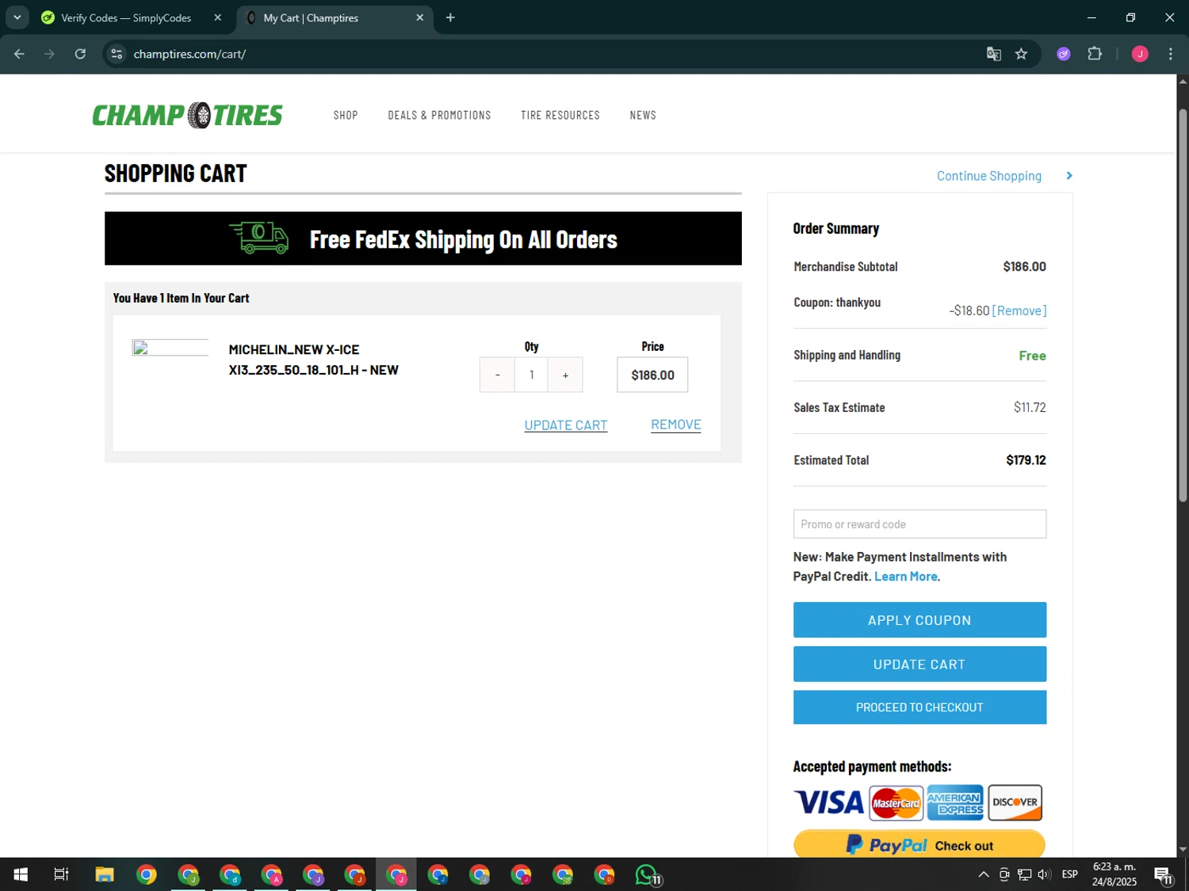Click the purple extension icon

(1064, 54)
